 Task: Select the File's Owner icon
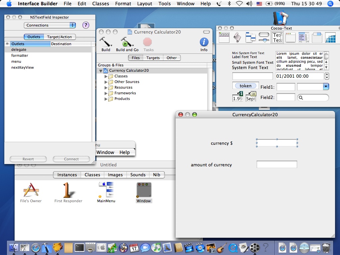pos(31,190)
